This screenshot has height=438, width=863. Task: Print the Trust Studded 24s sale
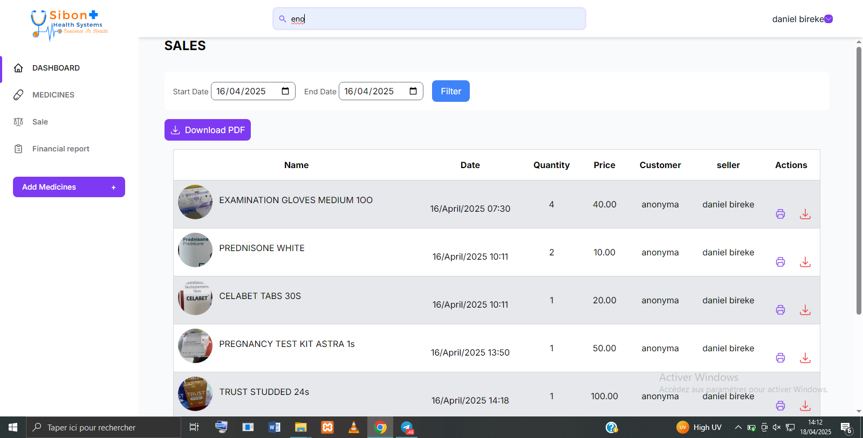click(x=780, y=406)
